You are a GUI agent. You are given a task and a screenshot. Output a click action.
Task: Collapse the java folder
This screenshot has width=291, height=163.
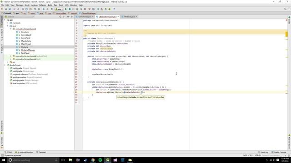8,26
